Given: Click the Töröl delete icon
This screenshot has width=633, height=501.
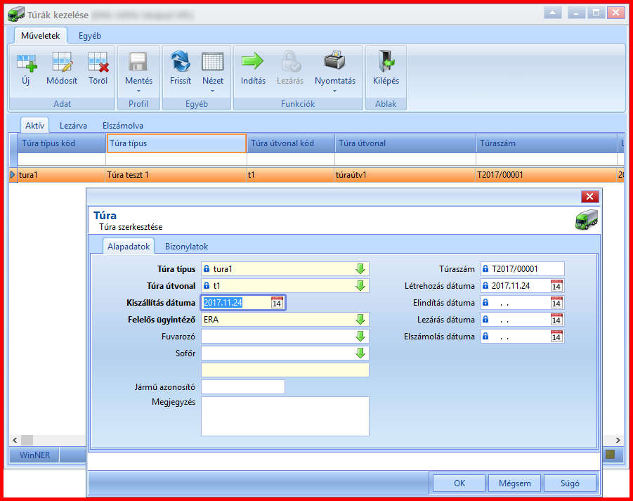Looking at the screenshot, I should click(x=98, y=62).
